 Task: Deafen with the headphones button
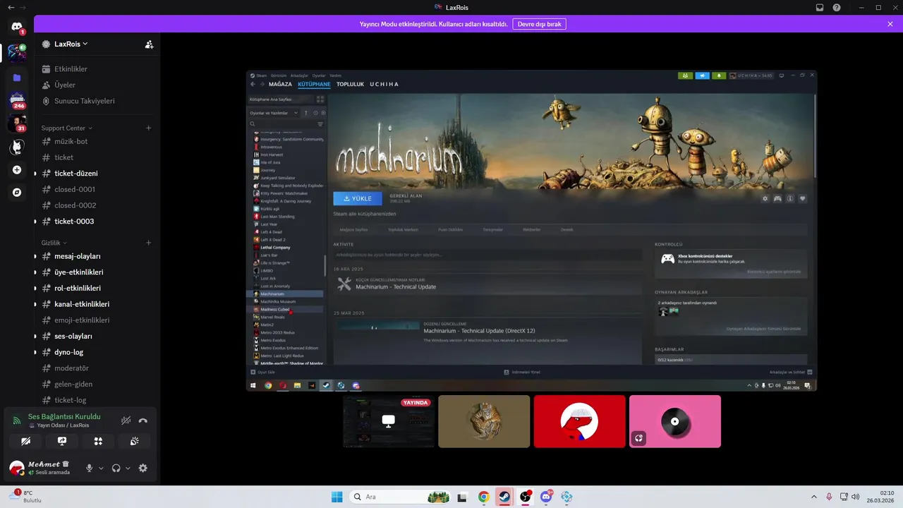116,468
